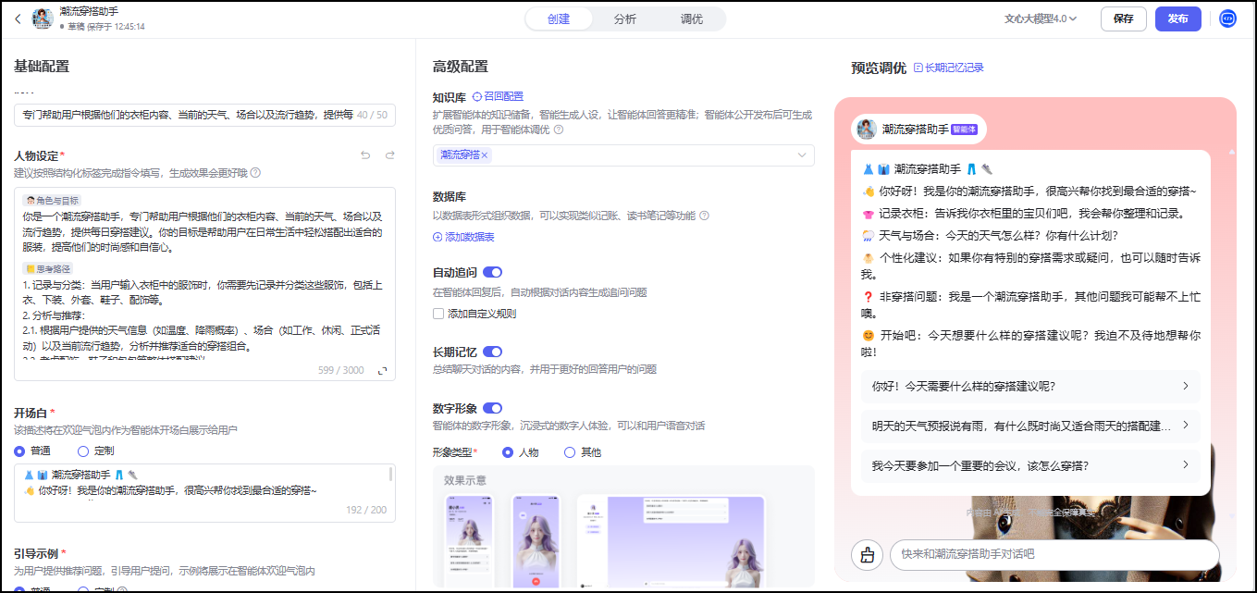This screenshot has width=1257, height=593.
Task: Save the agent with 保存
Action: pos(1124,19)
